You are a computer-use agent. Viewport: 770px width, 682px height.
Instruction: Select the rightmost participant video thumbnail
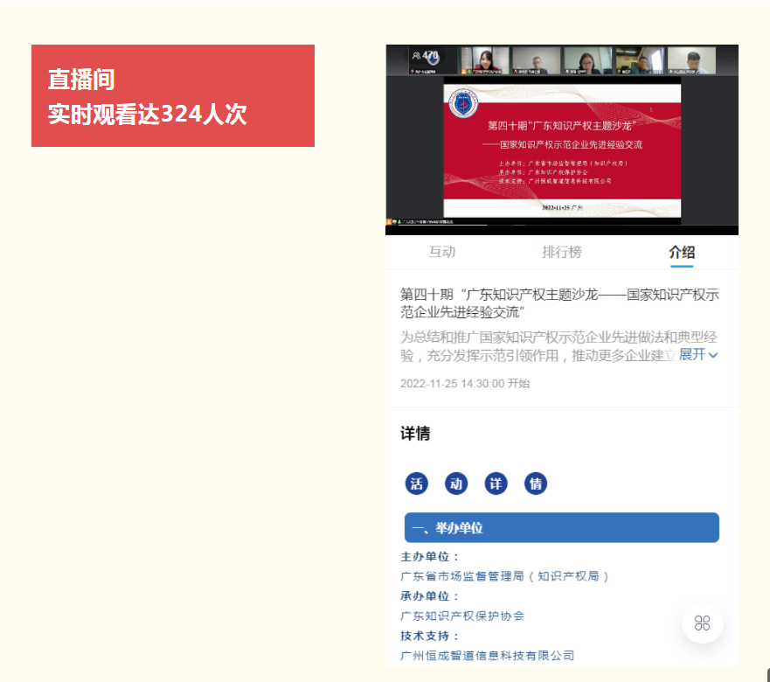691,60
